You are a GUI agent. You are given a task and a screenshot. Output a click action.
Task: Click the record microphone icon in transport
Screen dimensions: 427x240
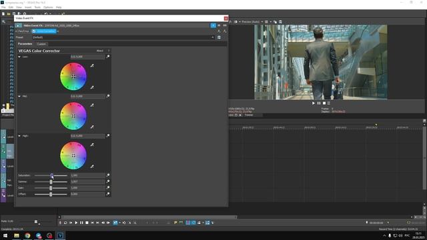click(x=60, y=223)
